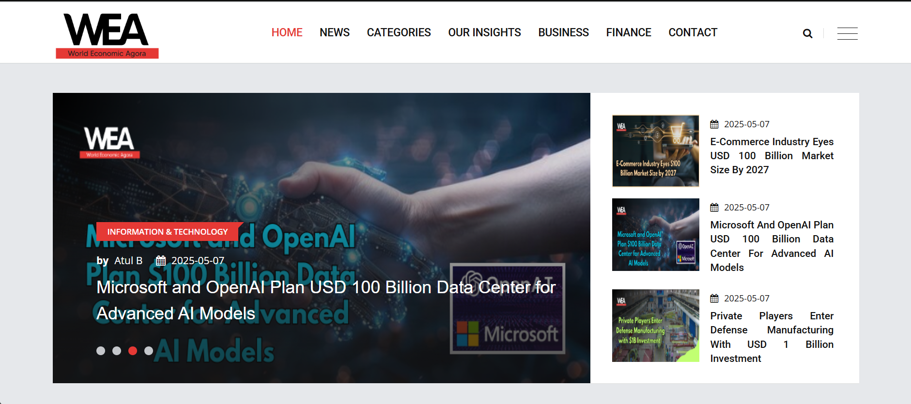Click the Information & Technology category tag
911x404 pixels.
tap(167, 232)
